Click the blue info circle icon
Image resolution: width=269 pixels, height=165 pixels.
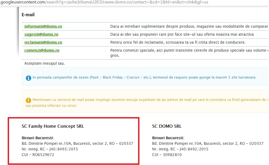click(28, 78)
